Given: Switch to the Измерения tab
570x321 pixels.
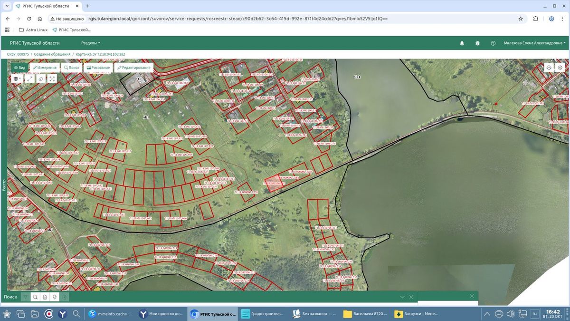Looking at the screenshot, I should click(x=45, y=68).
